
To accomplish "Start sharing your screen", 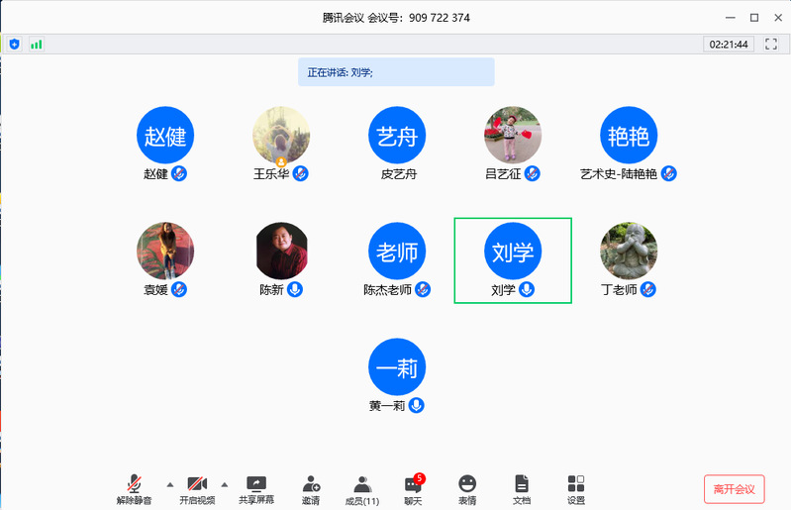I will point(256,488).
